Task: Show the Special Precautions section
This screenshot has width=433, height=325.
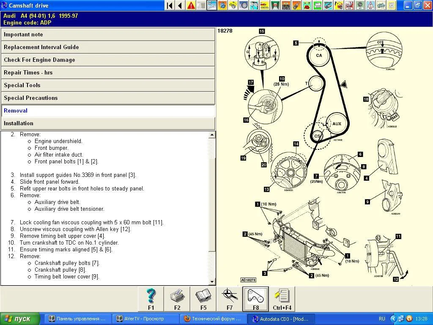Action: 108,98
